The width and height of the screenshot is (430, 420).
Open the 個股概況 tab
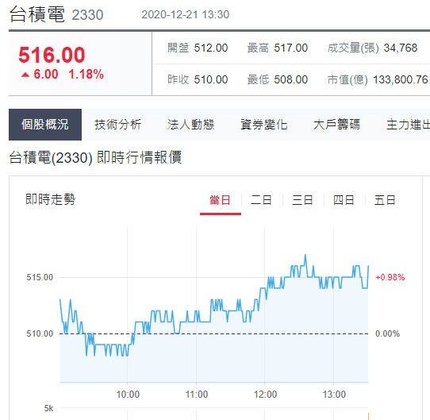pyautogui.click(x=45, y=125)
